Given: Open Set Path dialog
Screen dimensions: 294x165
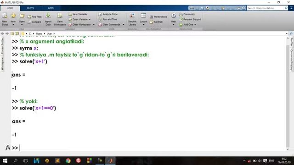Looking at the screenshot, I should (x=156, y=22).
